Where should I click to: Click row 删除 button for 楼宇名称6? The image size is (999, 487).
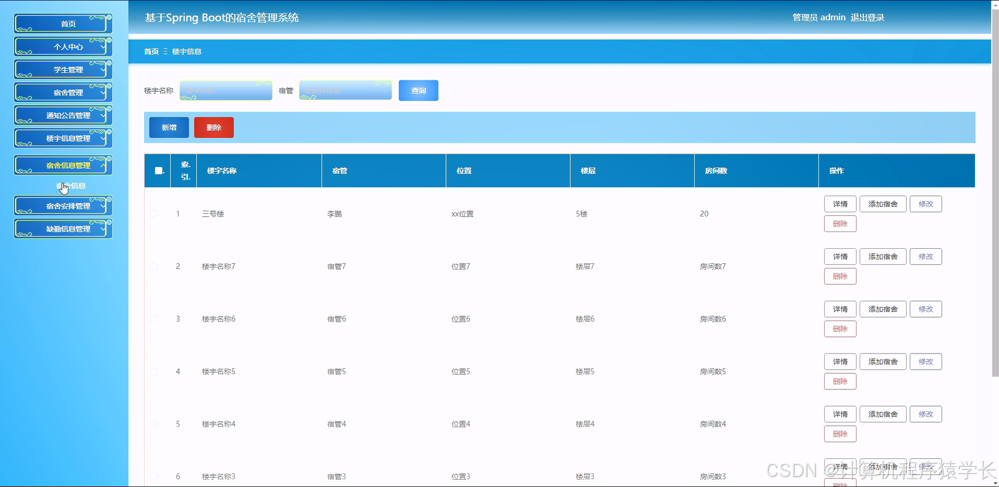pyautogui.click(x=840, y=329)
